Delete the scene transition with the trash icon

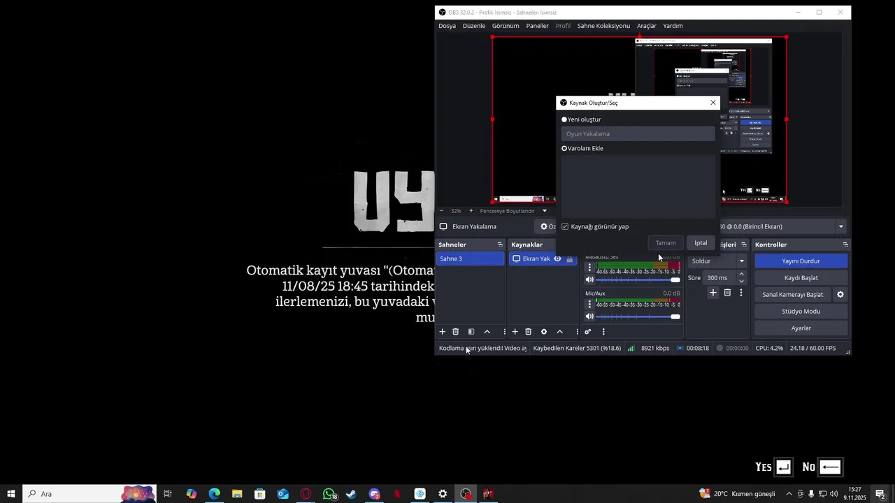point(727,293)
